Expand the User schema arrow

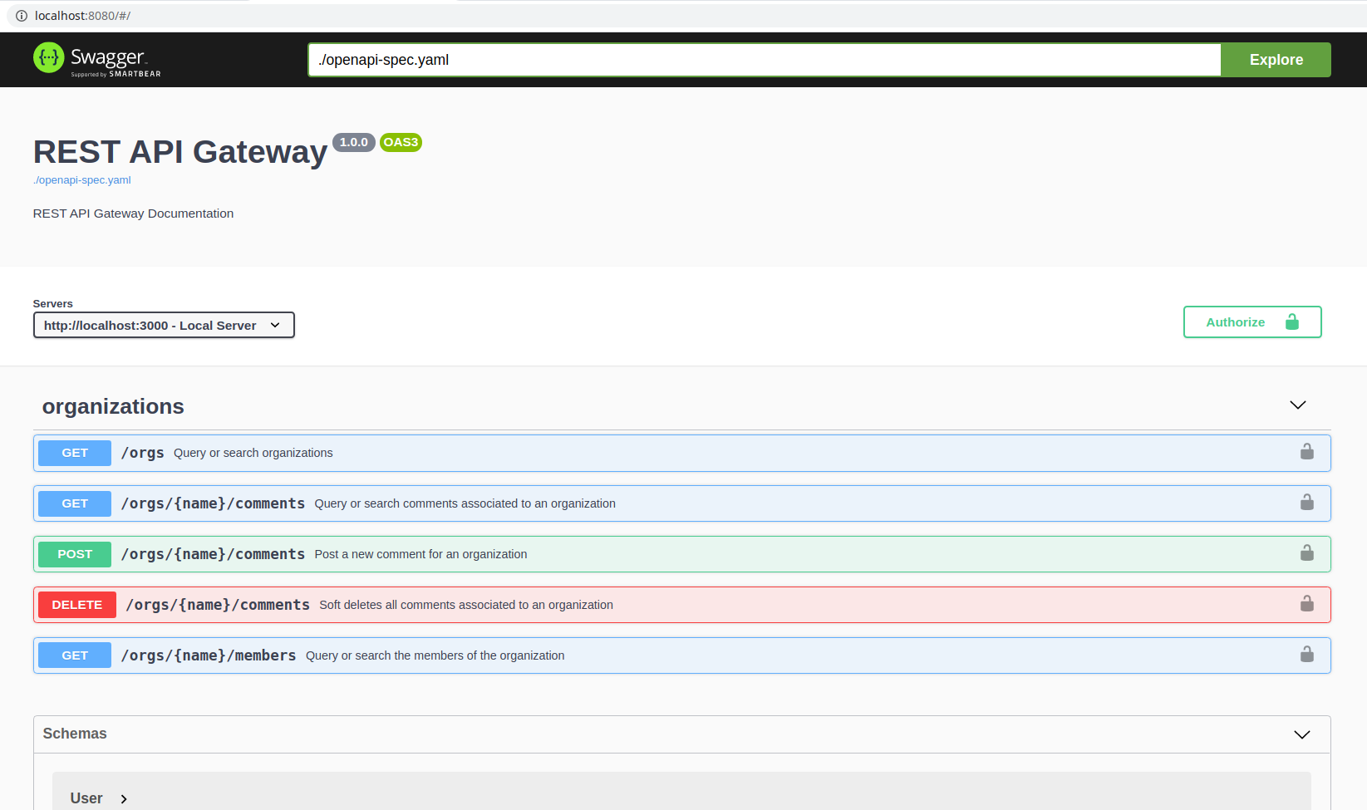click(x=124, y=799)
